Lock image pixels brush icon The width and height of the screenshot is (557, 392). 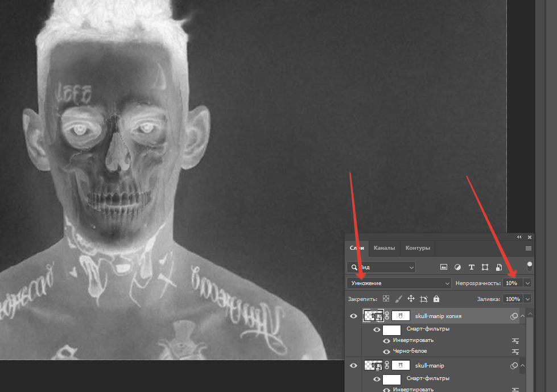tap(399, 299)
